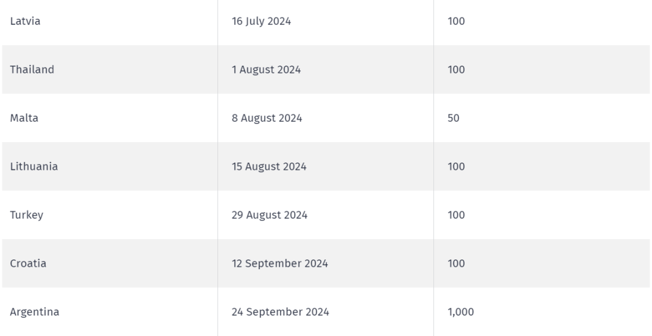
Task: Click the 1 August 2024 date
Action: (x=266, y=70)
